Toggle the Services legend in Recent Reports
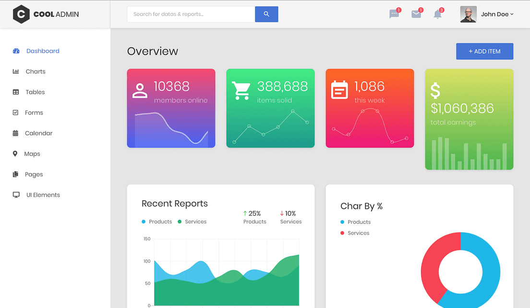Viewport: 530px width, 308px height. 192,222
